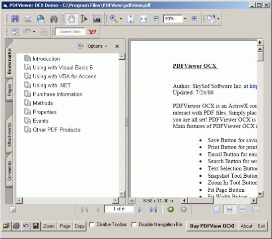Click the Yahoo search icon
The width and height of the screenshot is (272, 239).
pyautogui.click(x=92, y=32)
